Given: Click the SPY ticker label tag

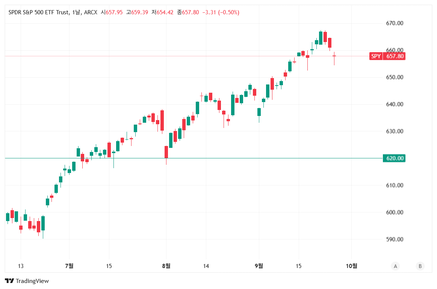Looking at the screenshot, I should click(376, 56).
